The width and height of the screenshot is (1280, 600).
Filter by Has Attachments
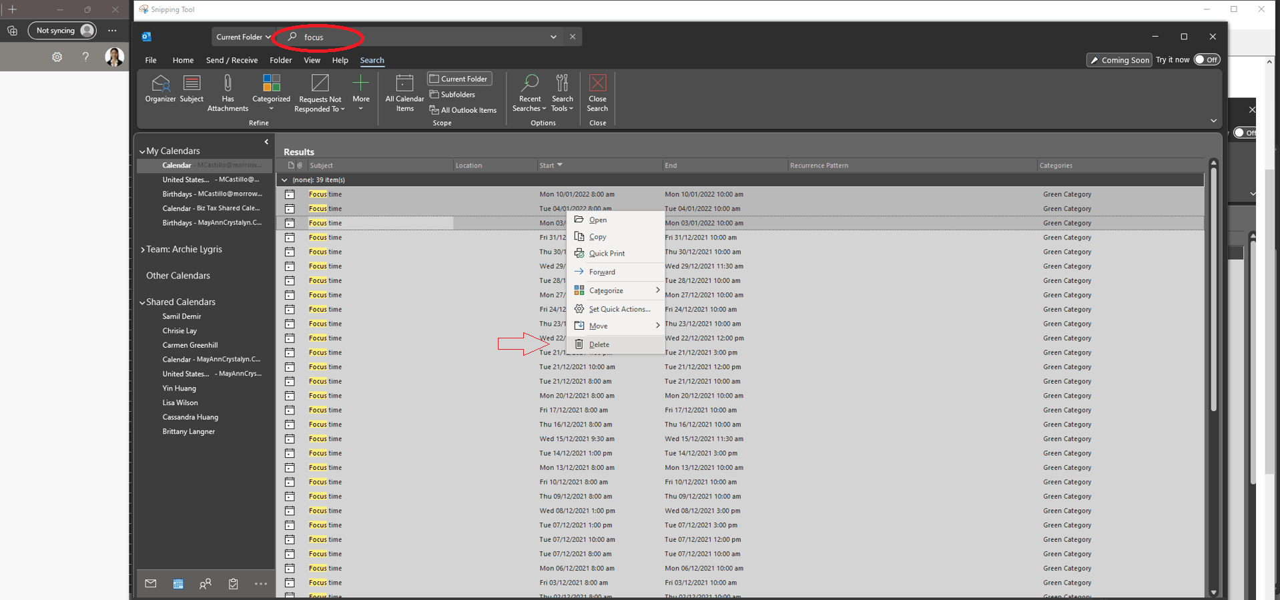point(228,93)
